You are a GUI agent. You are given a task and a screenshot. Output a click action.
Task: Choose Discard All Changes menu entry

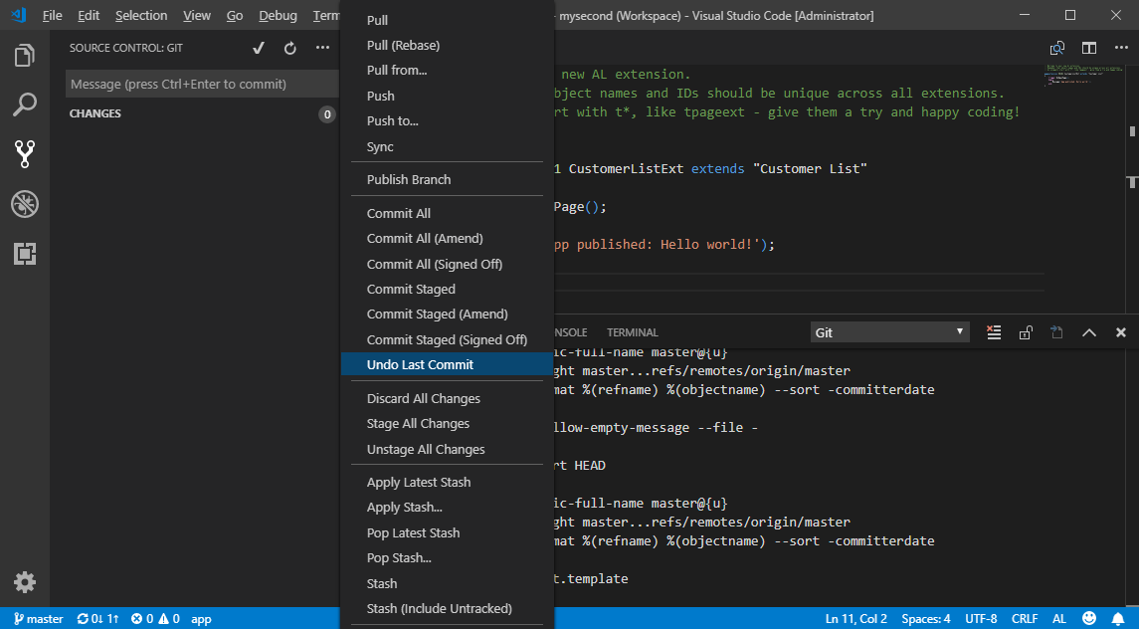(423, 399)
